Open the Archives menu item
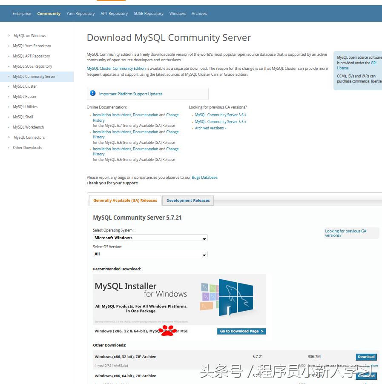The image size is (382, 384). coord(199,13)
